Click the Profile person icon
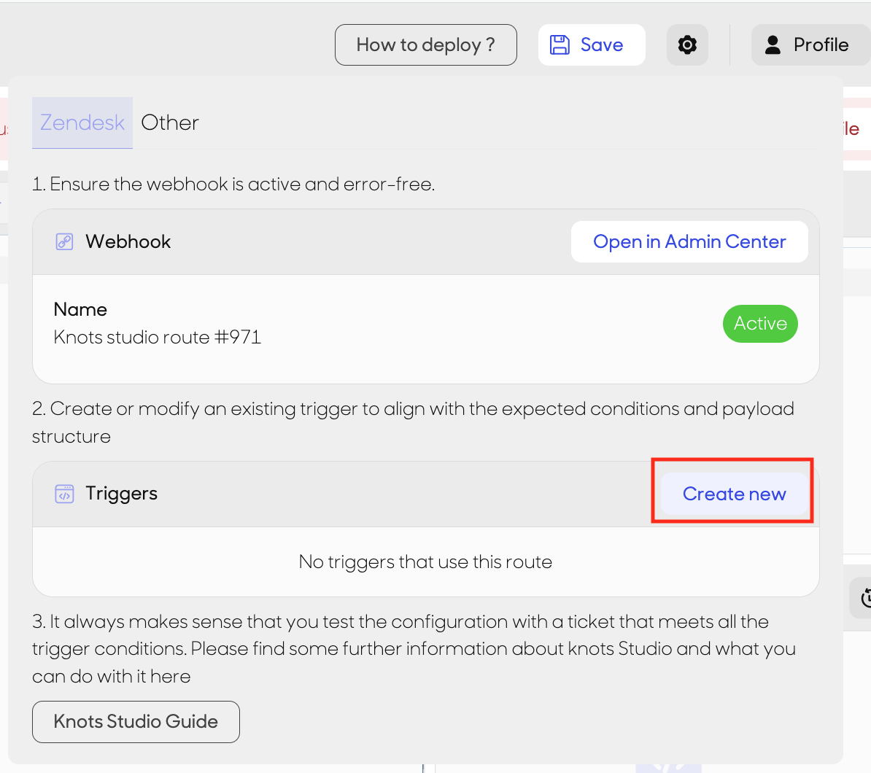This screenshot has height=773, width=871. click(x=773, y=45)
